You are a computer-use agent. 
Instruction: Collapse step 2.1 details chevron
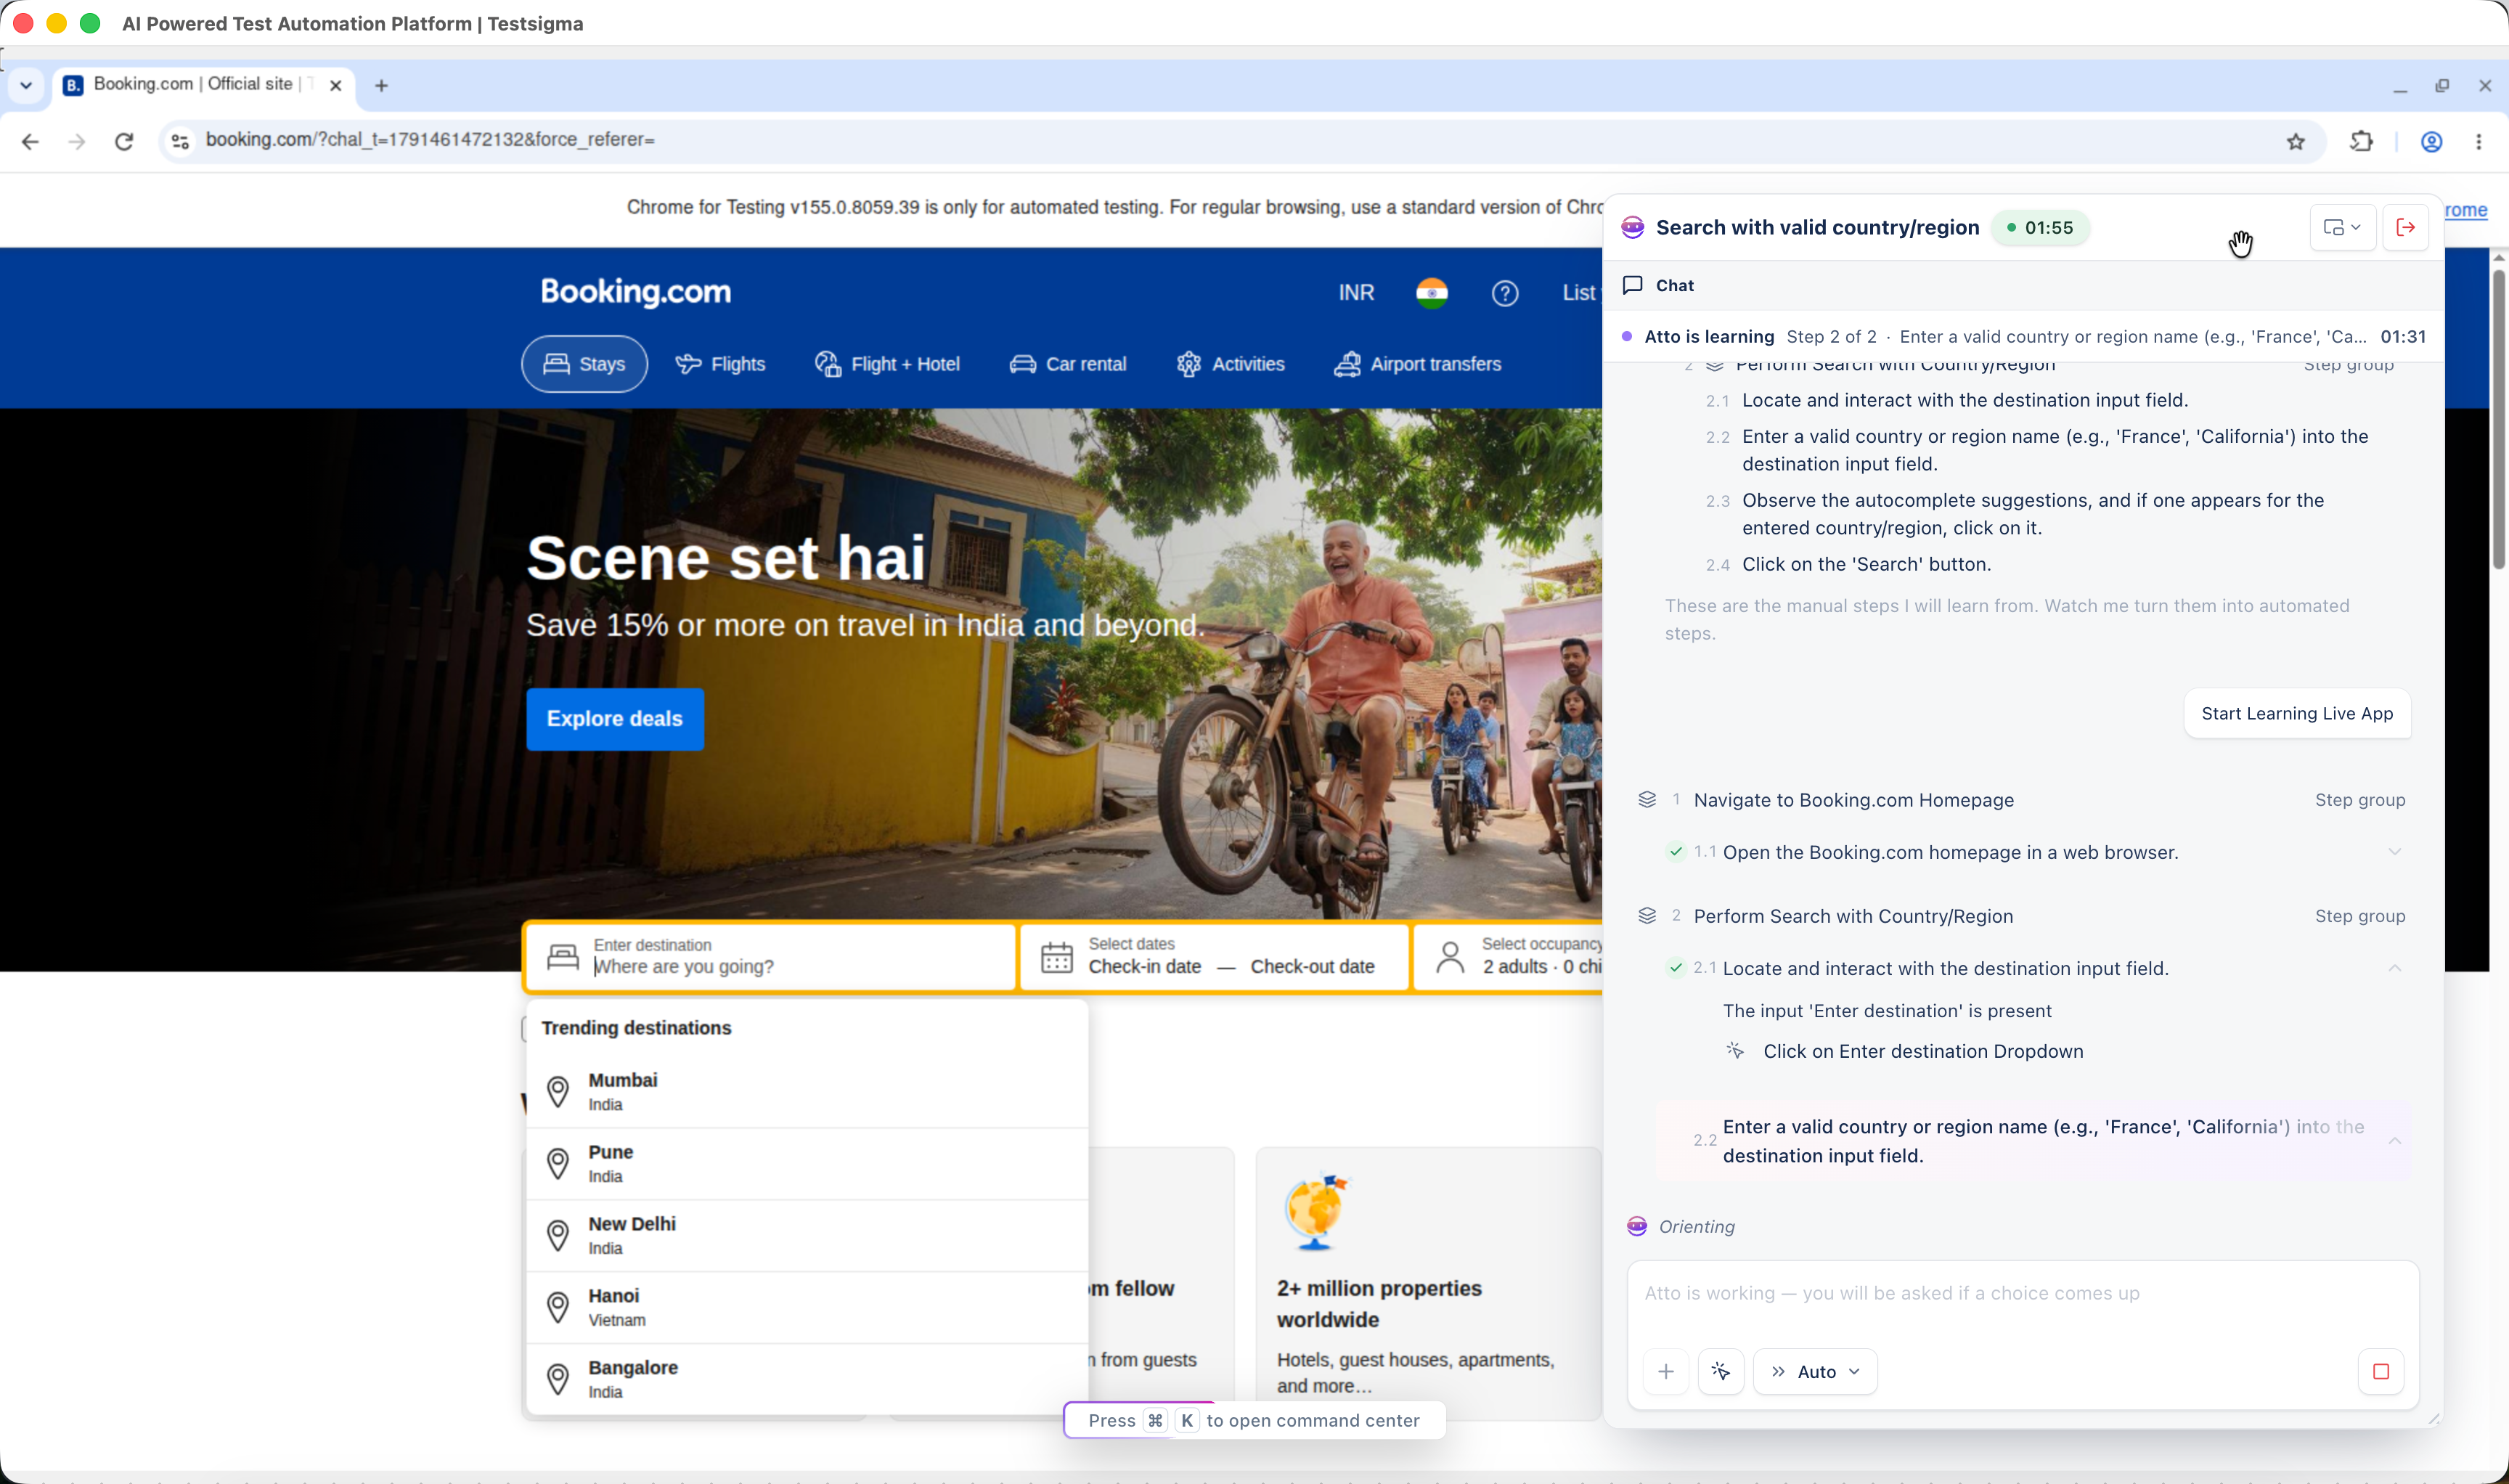point(2395,968)
